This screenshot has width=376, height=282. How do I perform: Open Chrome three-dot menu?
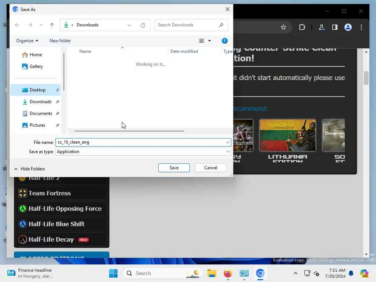pos(361,27)
